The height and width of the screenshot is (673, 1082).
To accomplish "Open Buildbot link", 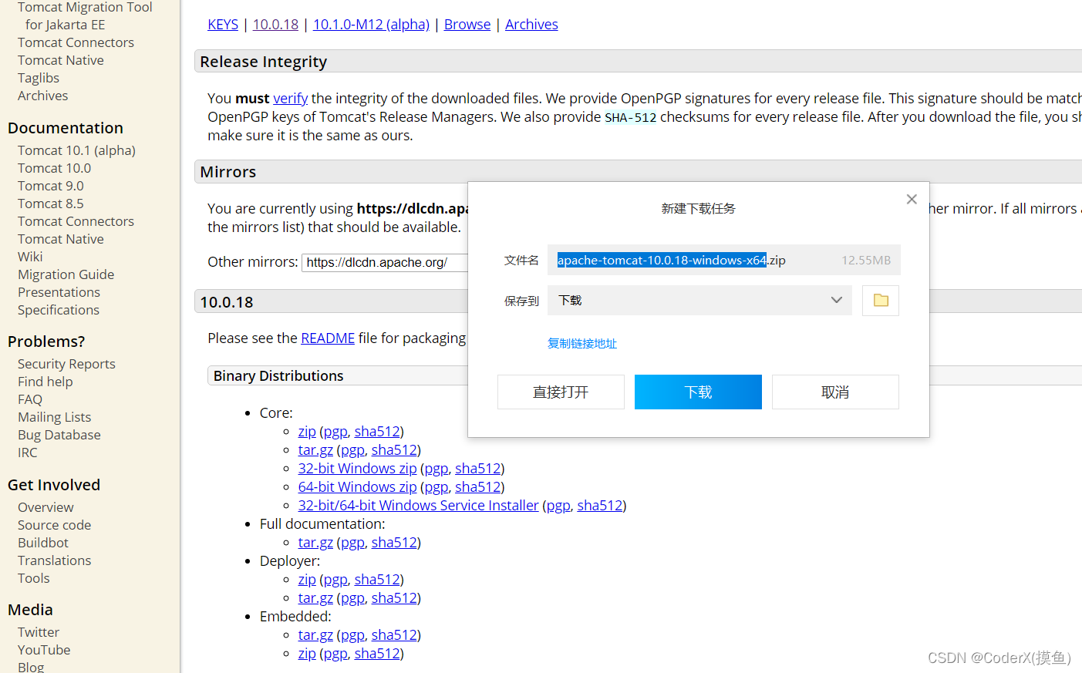I will (x=43, y=543).
